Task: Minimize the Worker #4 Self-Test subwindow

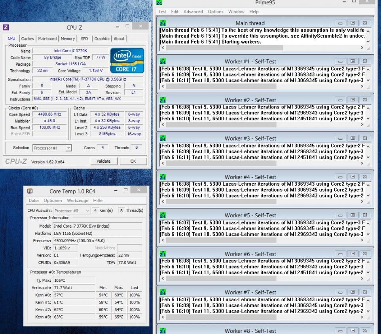Action: coord(340,177)
